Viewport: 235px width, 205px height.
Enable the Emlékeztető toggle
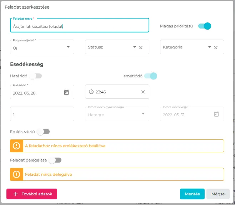pos(43,132)
